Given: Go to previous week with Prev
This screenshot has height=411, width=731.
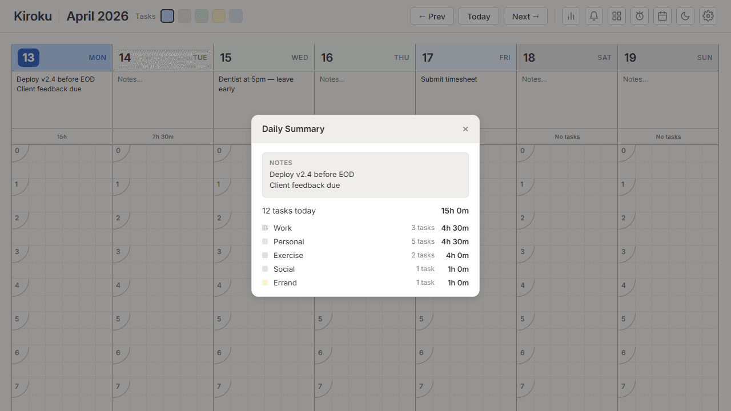Looking at the screenshot, I should coord(432,16).
